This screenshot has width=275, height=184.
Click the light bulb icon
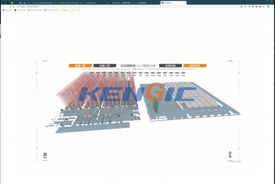230,153
